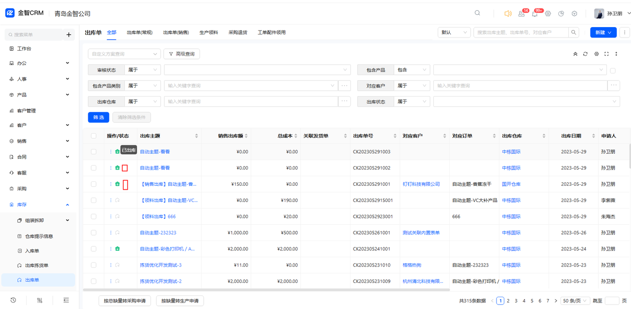This screenshot has height=309, width=631.
Task: Toggle the fullscreen icon above the table
Action: tap(606, 54)
